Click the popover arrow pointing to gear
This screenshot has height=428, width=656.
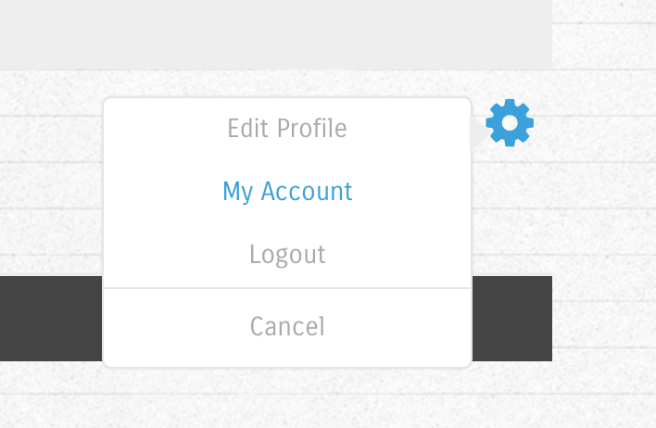(479, 133)
